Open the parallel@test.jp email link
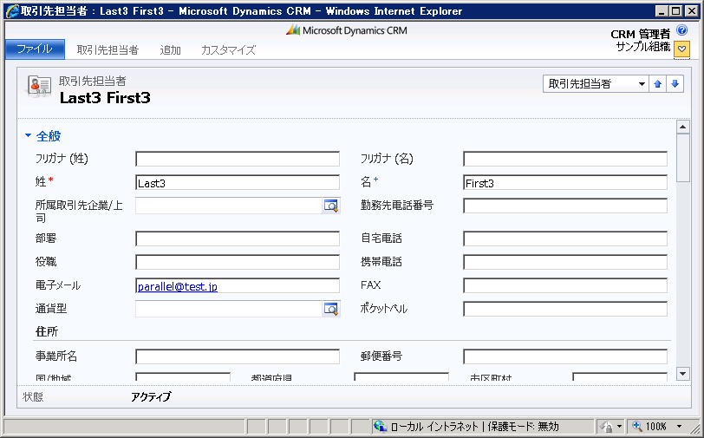The width and height of the screenshot is (704, 438). tap(178, 286)
